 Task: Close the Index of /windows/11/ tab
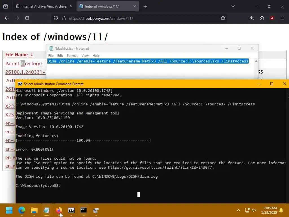pyautogui.click(x=135, y=6)
